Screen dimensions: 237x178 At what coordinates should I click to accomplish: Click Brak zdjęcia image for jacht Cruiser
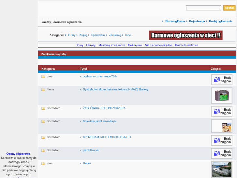(222, 154)
